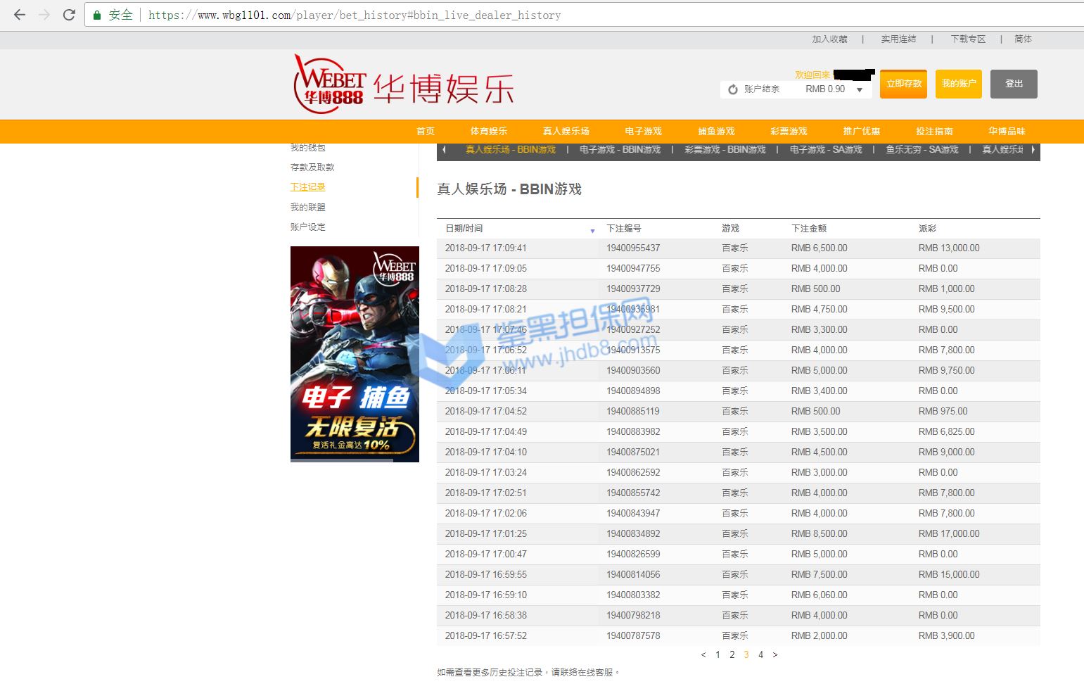This screenshot has height=684, width=1084.
Task: Go to page 2 of results
Action: coord(732,655)
